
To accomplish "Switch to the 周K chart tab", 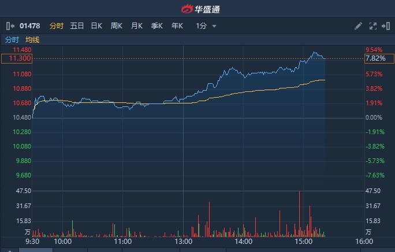I will coord(117,26).
